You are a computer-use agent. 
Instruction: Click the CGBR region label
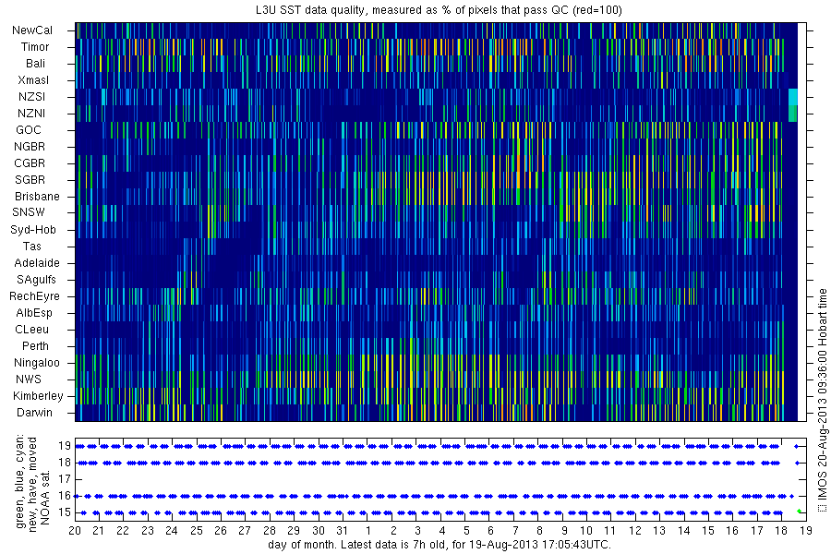[x=30, y=163]
